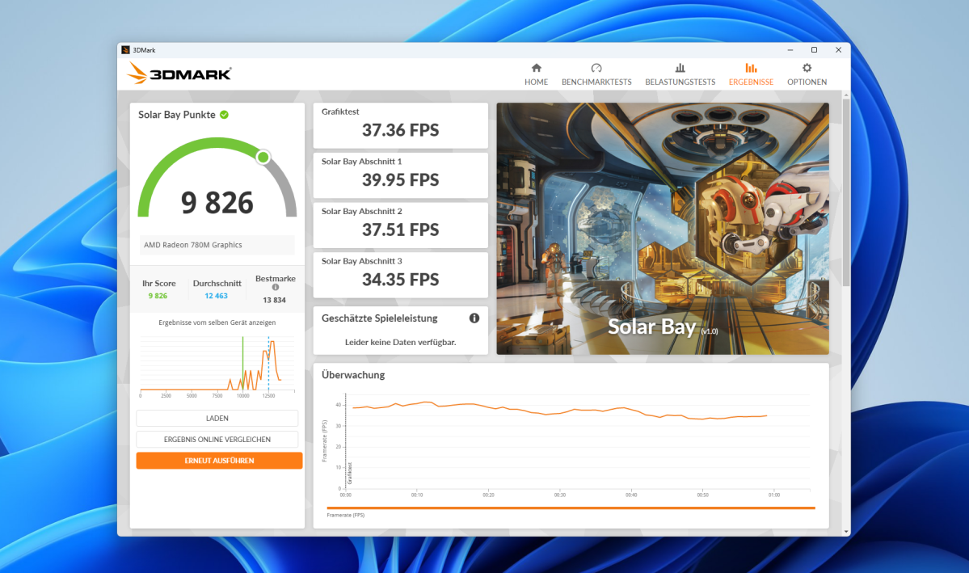Switch to the ERGEBNISSE tab

[750, 81]
